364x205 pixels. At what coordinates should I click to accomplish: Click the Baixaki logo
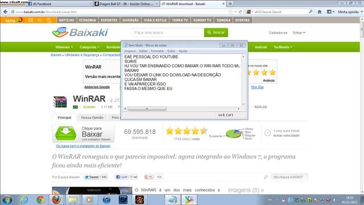80,32
